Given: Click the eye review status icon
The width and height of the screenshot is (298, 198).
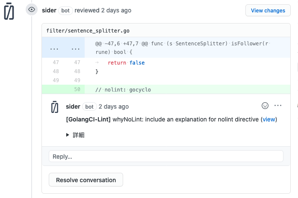Looking at the screenshot, I should [x=32, y=10].
